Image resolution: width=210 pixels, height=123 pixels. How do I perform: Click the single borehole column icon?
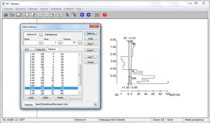pyautogui.click(x=67, y=15)
